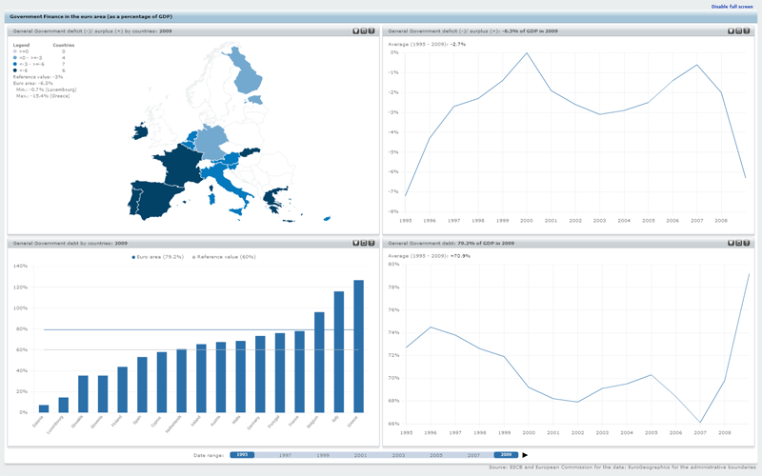Maximize the government debt line chart panel

pos(737,244)
